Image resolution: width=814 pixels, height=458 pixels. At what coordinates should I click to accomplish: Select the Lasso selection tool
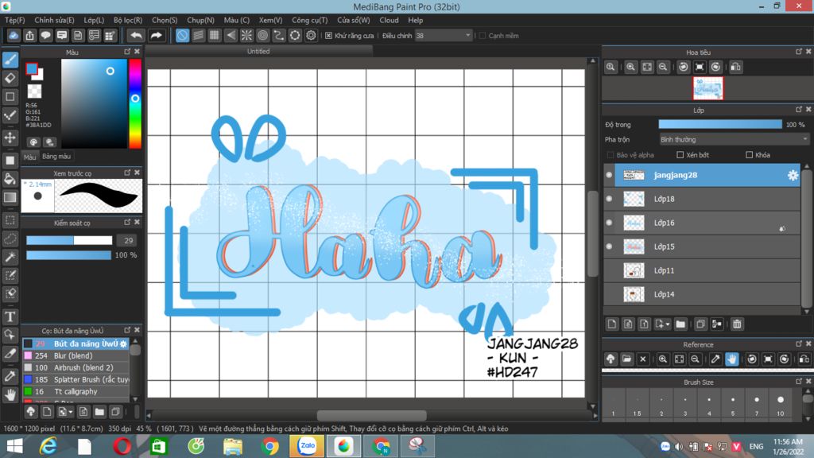(x=10, y=239)
